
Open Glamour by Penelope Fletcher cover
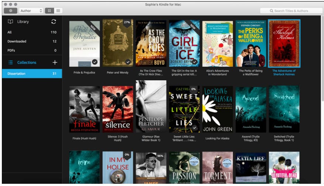click(x=151, y=106)
